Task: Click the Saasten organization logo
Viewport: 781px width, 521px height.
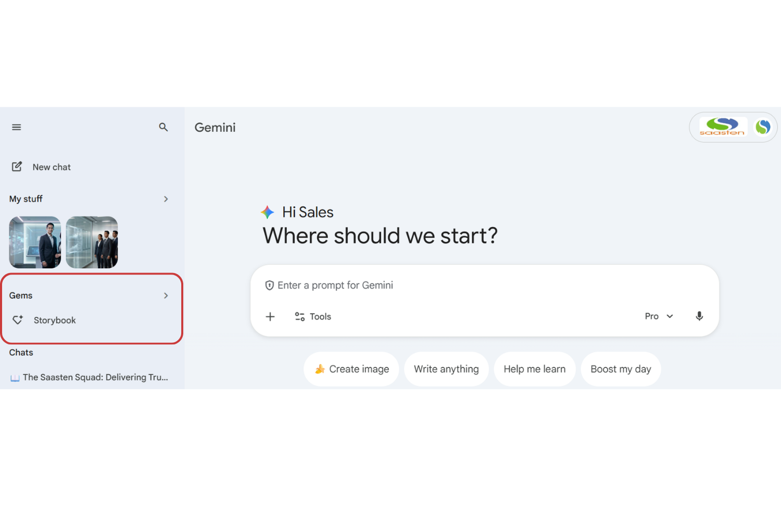Action: click(722, 127)
